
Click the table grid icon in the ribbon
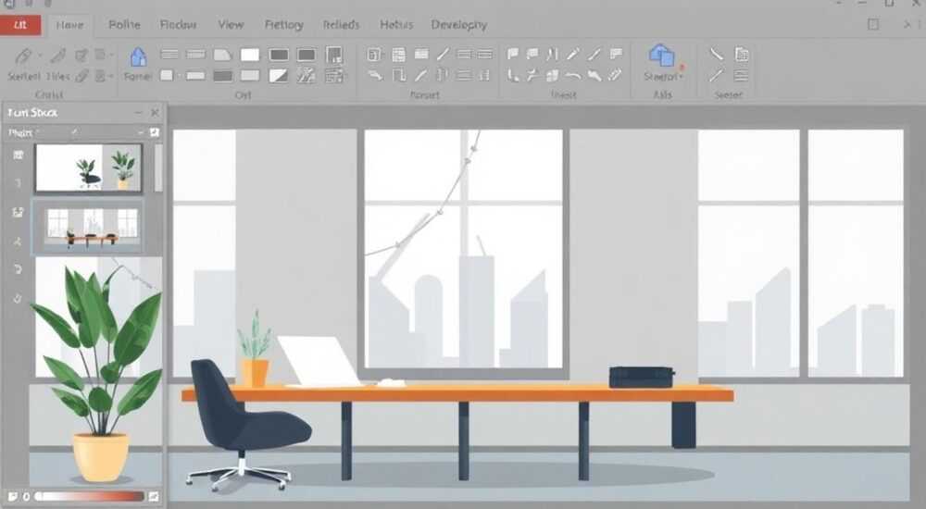click(x=398, y=55)
